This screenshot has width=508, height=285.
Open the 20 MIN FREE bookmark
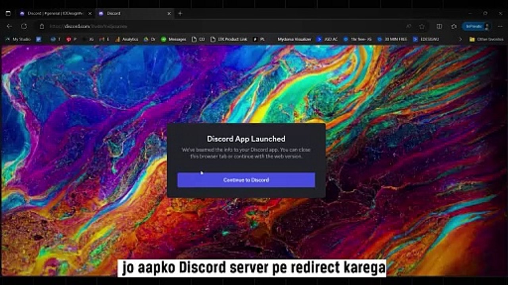click(x=392, y=40)
